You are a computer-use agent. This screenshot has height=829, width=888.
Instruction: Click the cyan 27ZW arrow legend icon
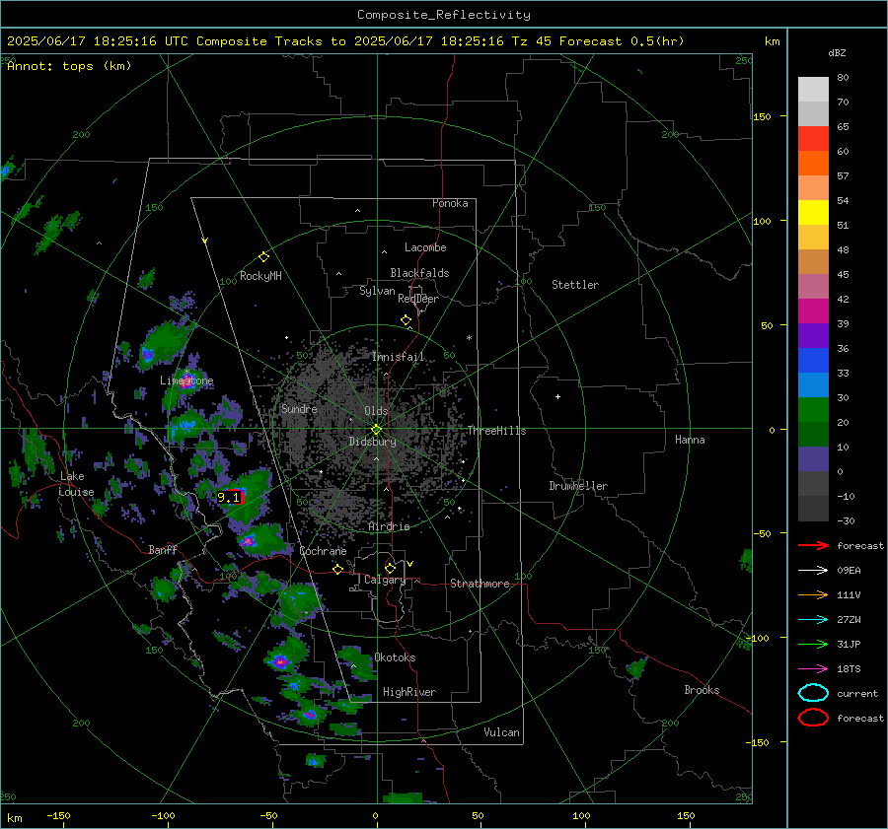[813, 620]
